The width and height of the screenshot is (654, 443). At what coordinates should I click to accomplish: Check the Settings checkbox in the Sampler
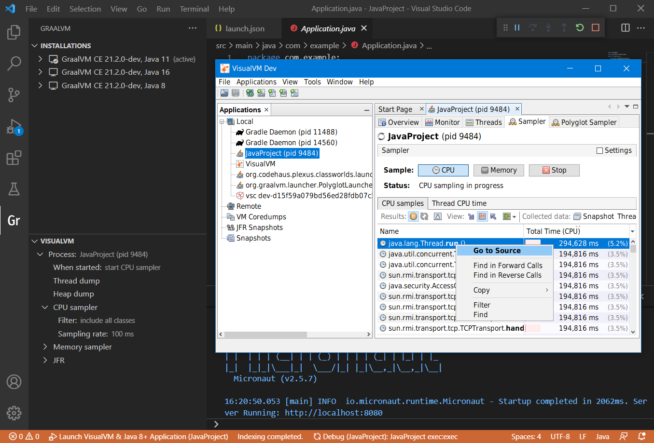coord(598,150)
